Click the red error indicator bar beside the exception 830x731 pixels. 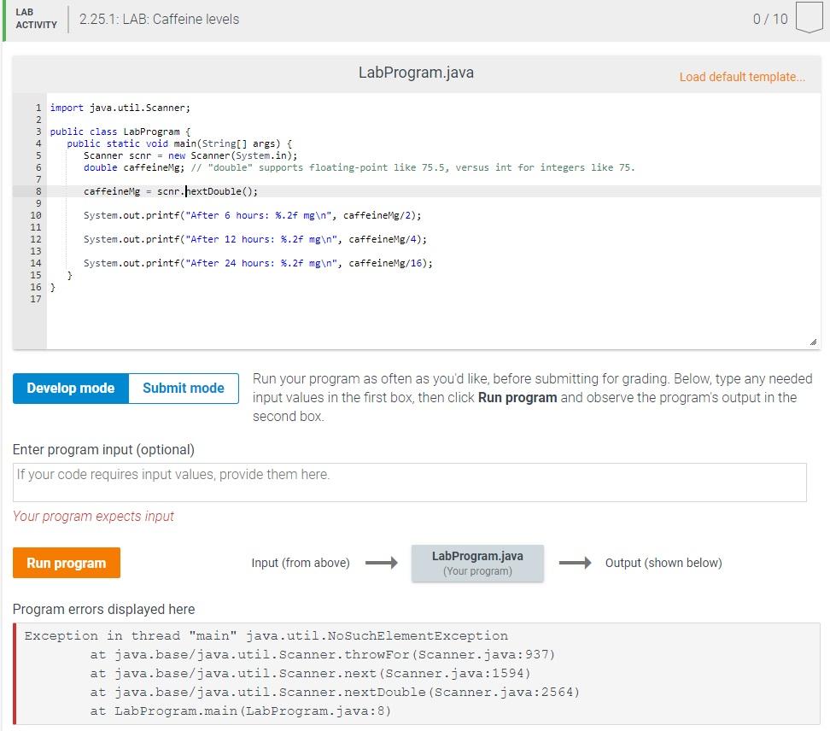point(15,675)
